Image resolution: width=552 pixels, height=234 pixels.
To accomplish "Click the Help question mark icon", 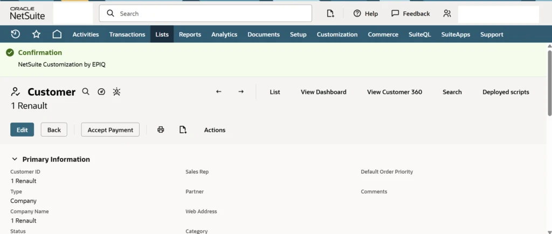I will [357, 13].
